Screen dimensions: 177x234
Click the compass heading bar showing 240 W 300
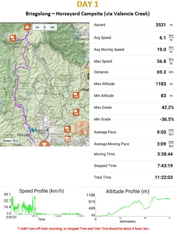44,27
